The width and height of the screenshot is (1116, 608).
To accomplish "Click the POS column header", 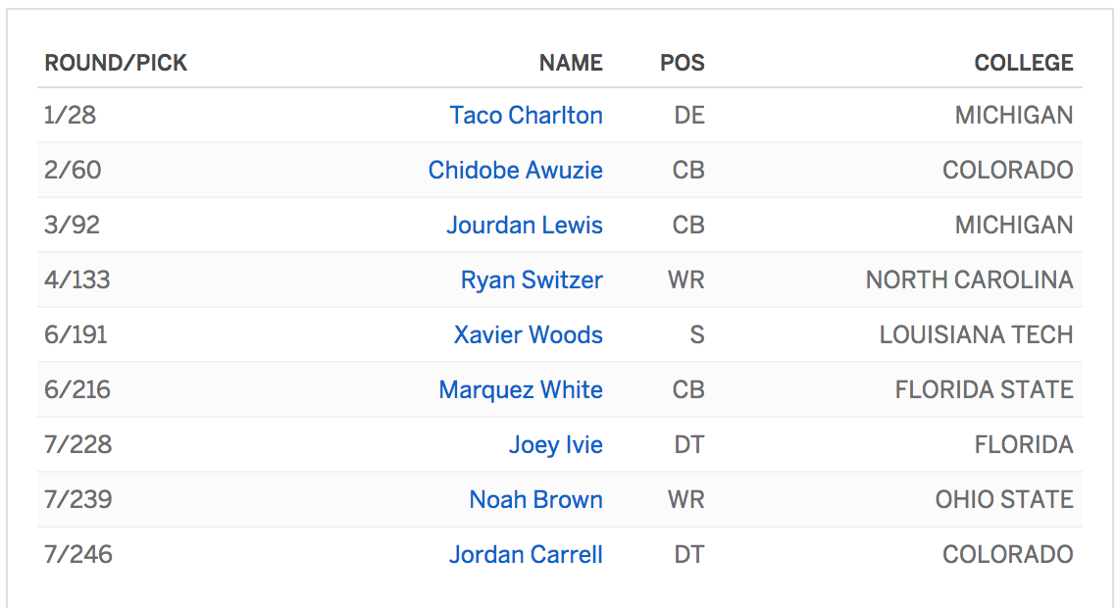I will pos(683,64).
